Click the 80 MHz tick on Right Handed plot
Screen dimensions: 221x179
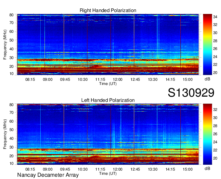point(11,15)
